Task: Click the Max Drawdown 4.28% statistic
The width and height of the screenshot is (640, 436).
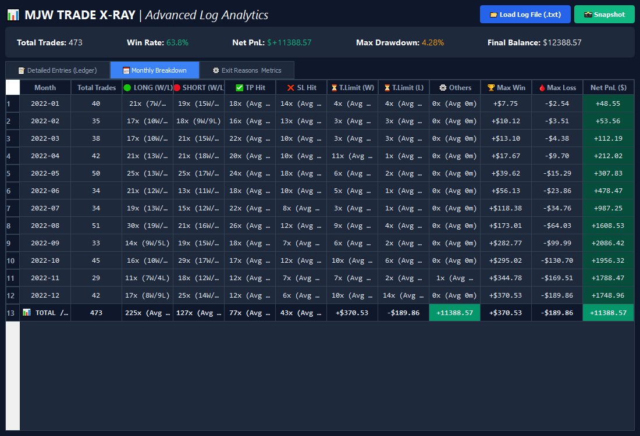Action: pos(400,42)
